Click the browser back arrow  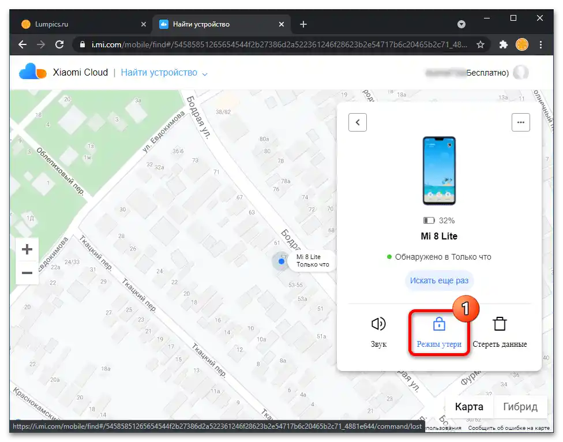click(22, 44)
